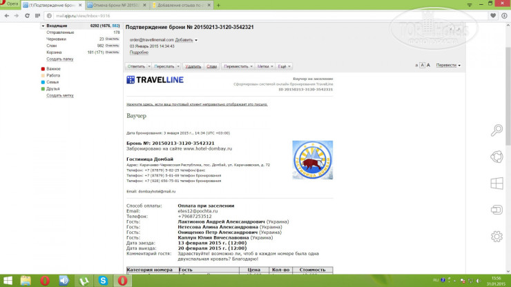Open Skype from the taskbar

pos(102,280)
